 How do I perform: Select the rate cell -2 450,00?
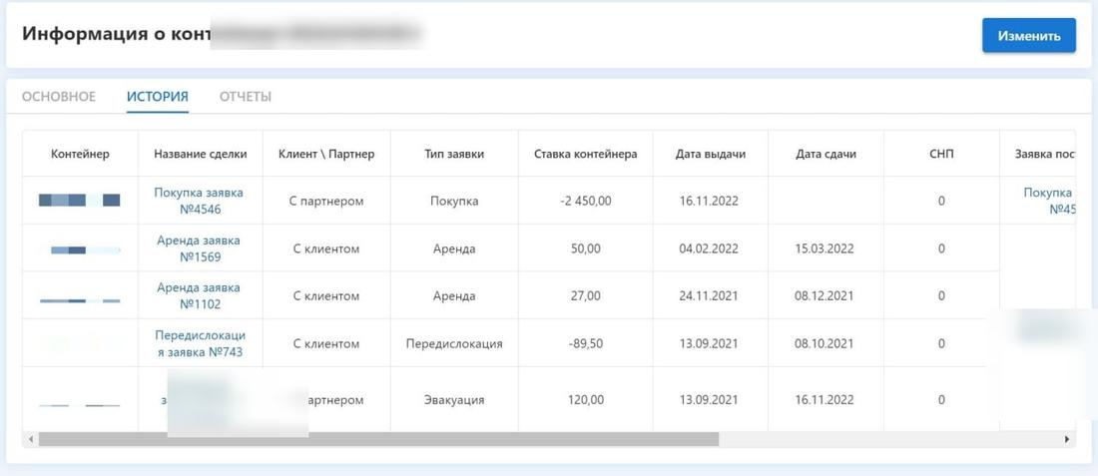click(585, 201)
